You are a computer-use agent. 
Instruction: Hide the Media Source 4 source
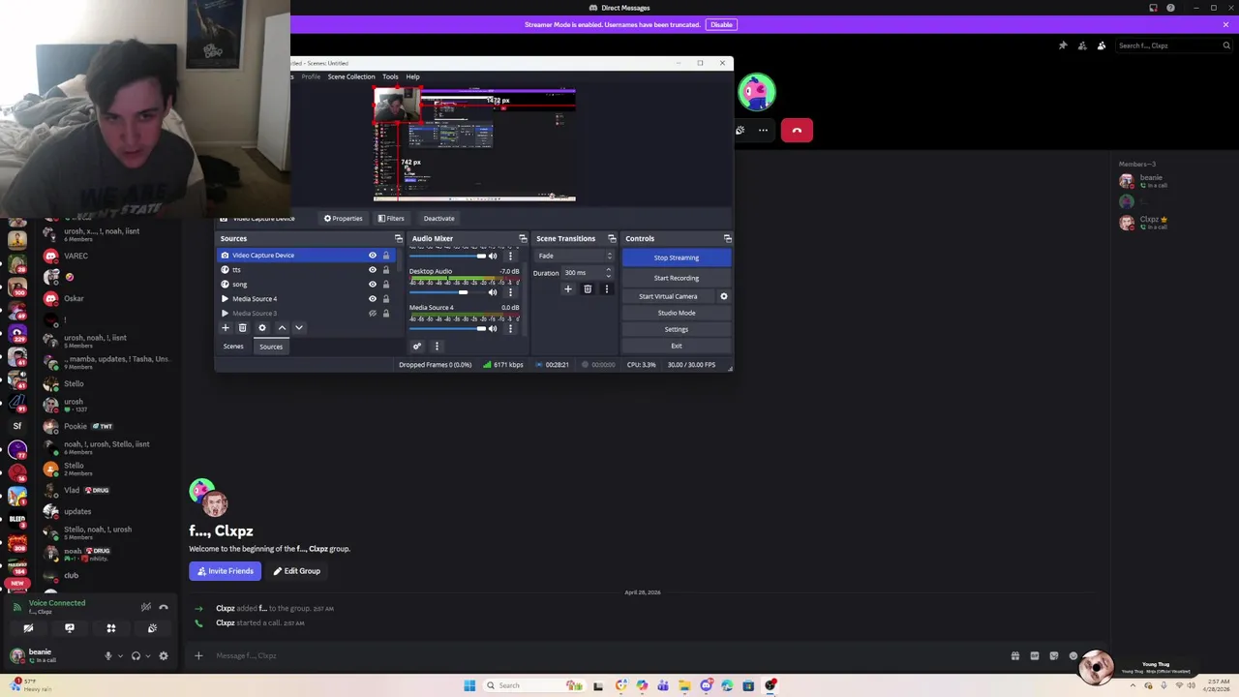372,299
